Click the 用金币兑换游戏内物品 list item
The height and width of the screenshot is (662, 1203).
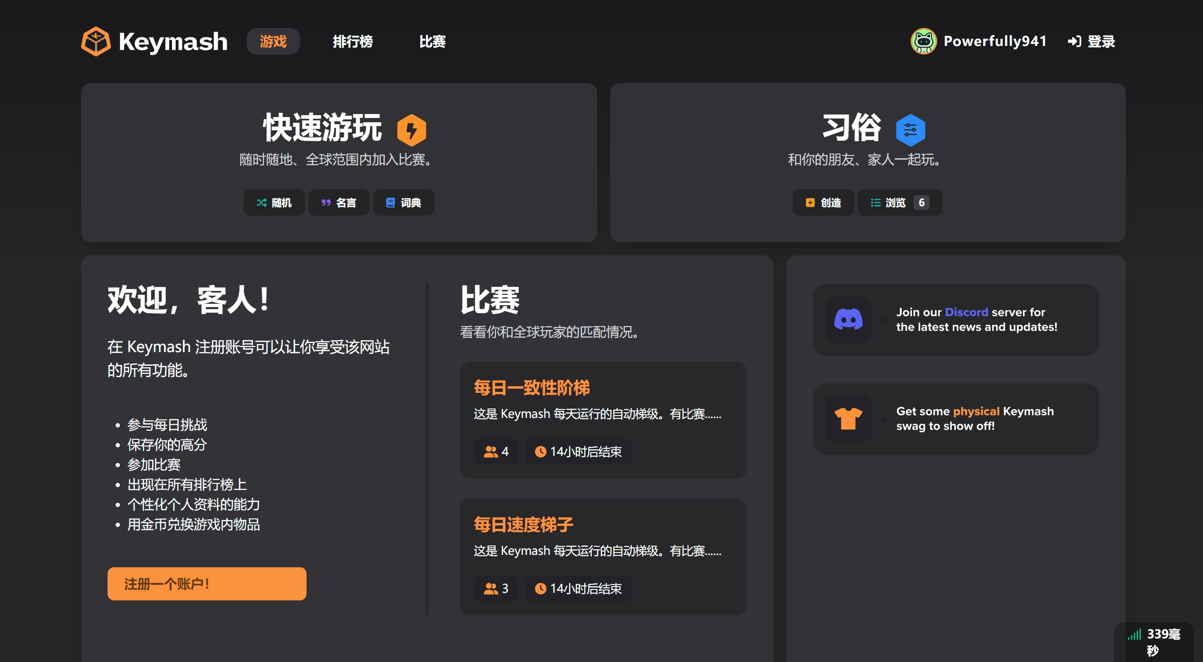pos(194,525)
